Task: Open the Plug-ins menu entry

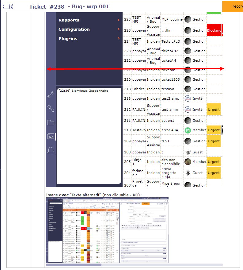Action: click(68, 39)
